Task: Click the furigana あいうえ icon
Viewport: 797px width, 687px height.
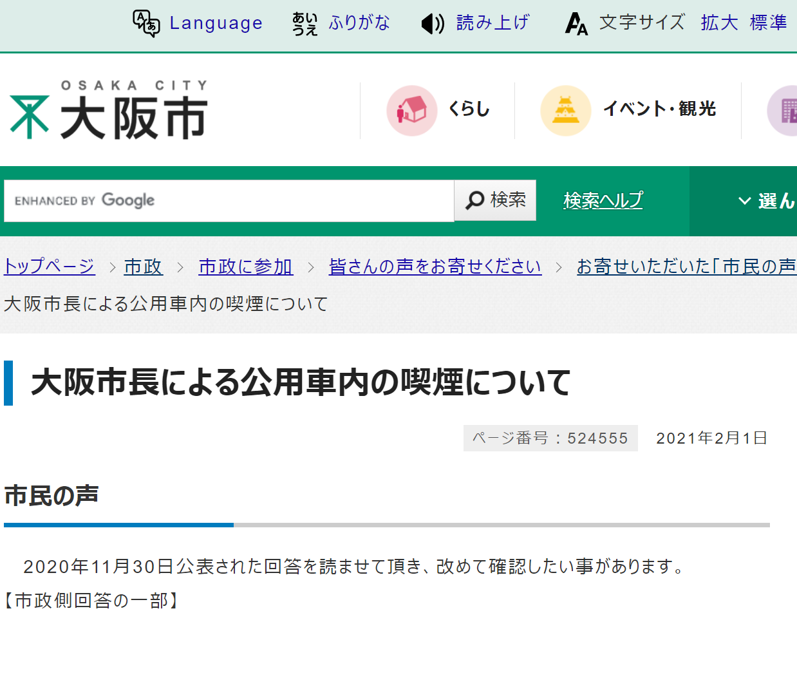Action: (x=305, y=23)
